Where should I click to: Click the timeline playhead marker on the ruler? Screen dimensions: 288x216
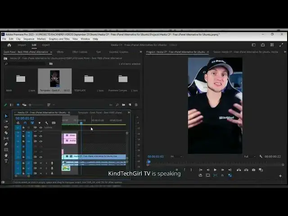coord(81,123)
